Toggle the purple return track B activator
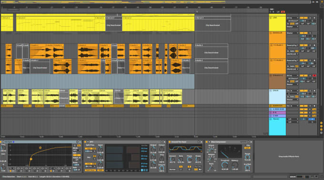This screenshot has width=324, height=180. (x=304, y=113)
